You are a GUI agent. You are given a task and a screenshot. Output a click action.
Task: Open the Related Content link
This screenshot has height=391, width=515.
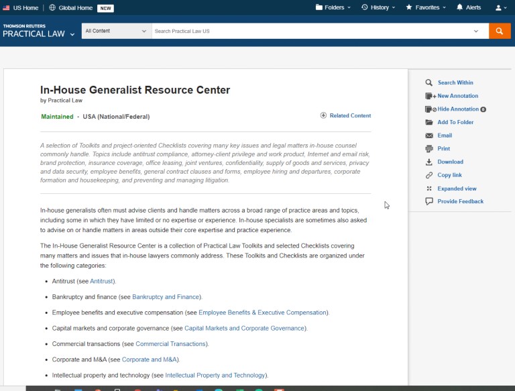[x=350, y=115]
